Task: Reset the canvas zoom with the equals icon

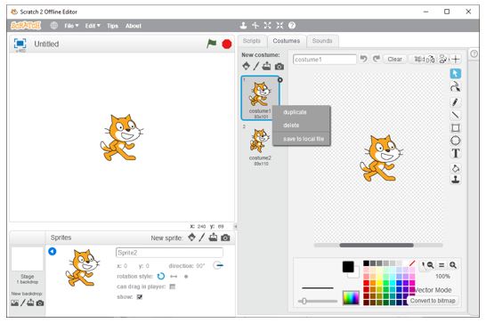Action: point(441,265)
